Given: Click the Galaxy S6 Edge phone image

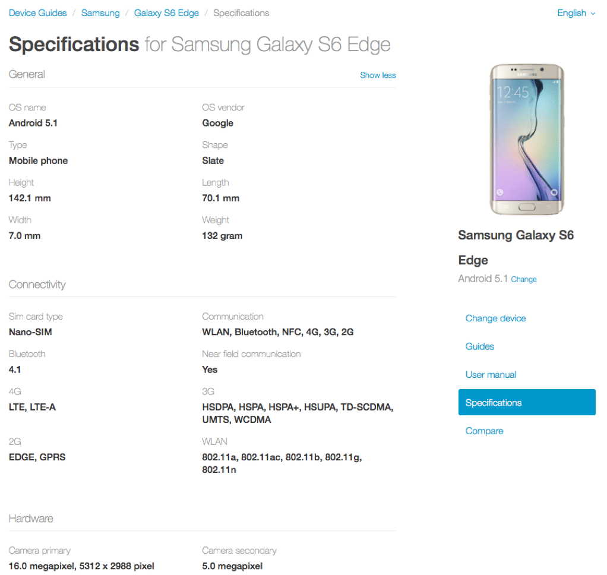Looking at the screenshot, I should tap(526, 140).
